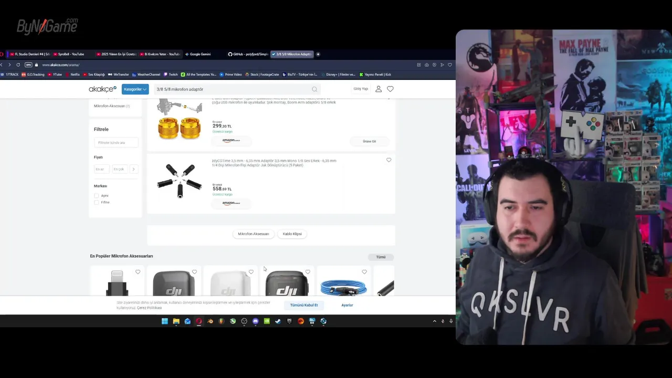The height and width of the screenshot is (378, 672).
Task: Click the search magnifier icon
Action: pos(314,89)
